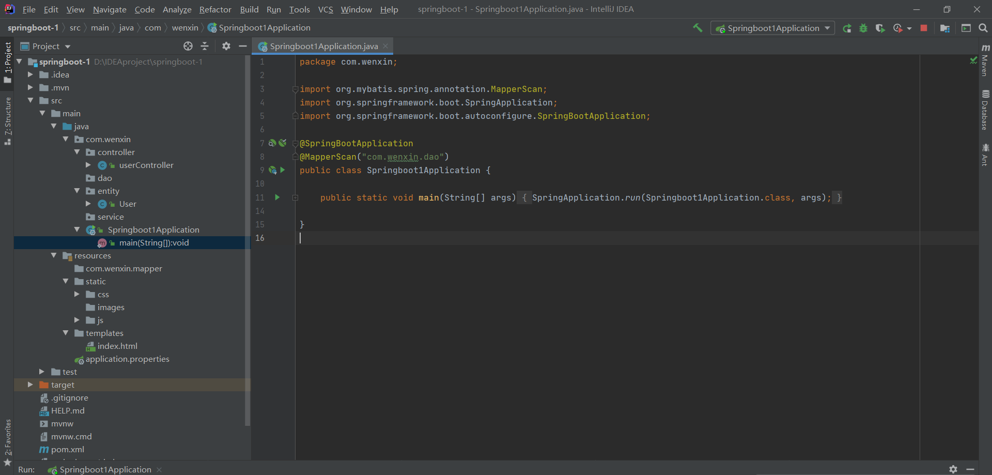Click the inspection checkmark in editor corner
Viewport: 992px width, 475px height.
click(x=973, y=60)
